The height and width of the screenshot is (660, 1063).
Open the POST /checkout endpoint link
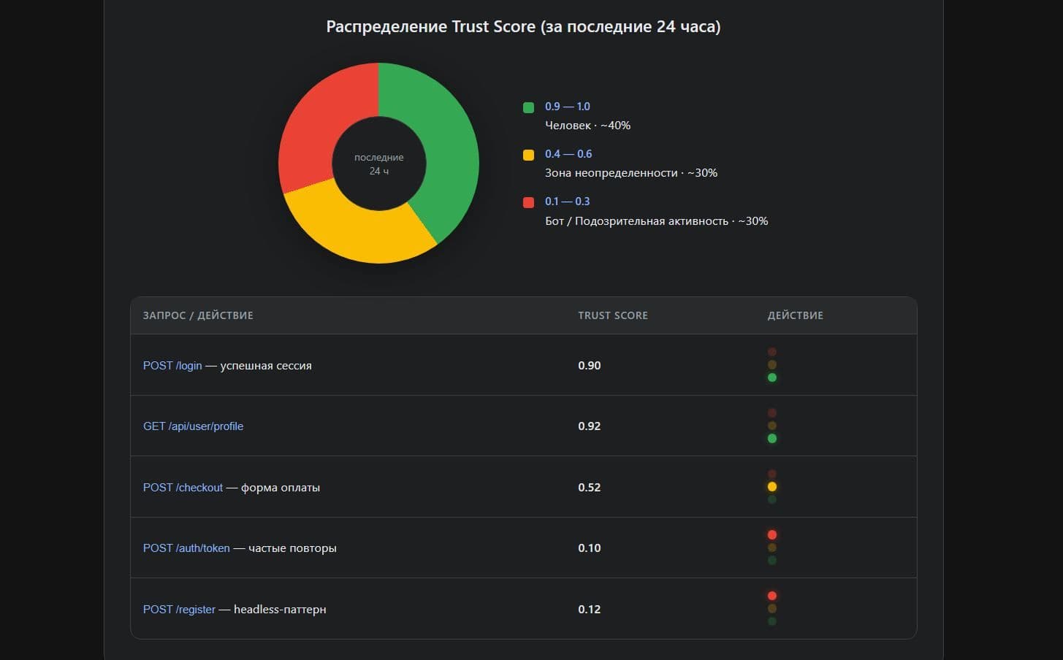[183, 488]
